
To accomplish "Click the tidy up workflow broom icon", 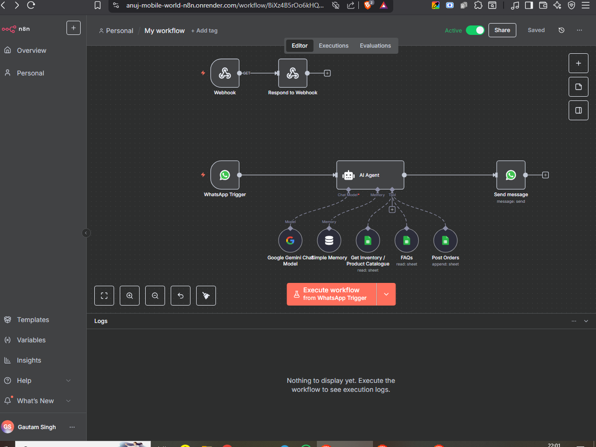I will click(x=206, y=296).
